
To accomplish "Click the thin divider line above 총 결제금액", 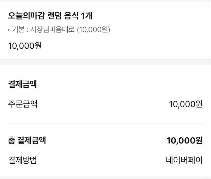I will coord(105,123).
